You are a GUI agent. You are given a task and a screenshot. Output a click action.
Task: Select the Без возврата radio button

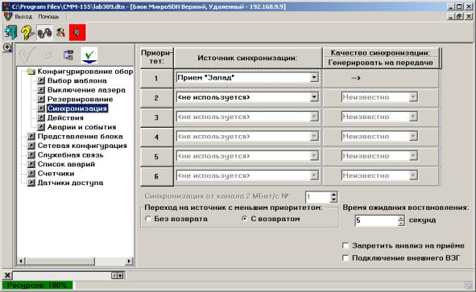148,219
